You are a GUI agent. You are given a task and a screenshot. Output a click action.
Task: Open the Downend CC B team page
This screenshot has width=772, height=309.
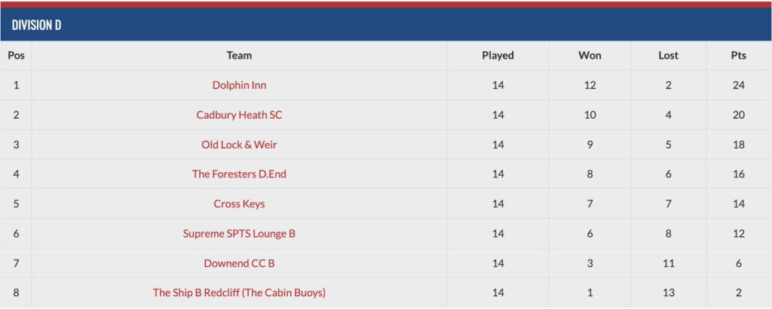[x=239, y=263]
